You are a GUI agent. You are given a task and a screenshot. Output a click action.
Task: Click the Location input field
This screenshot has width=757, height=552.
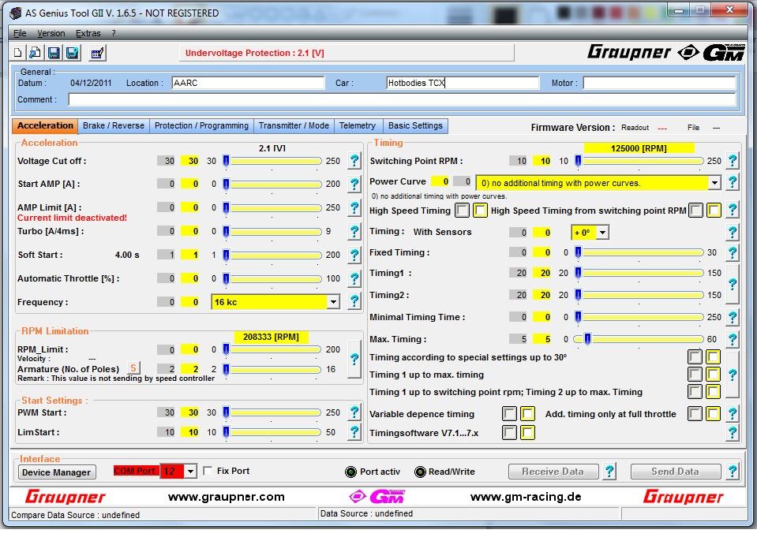[248, 83]
